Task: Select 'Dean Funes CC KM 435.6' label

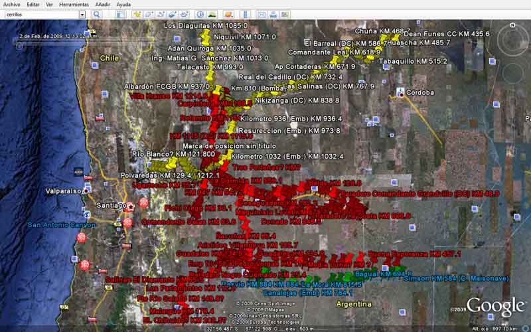Action: coord(447,34)
